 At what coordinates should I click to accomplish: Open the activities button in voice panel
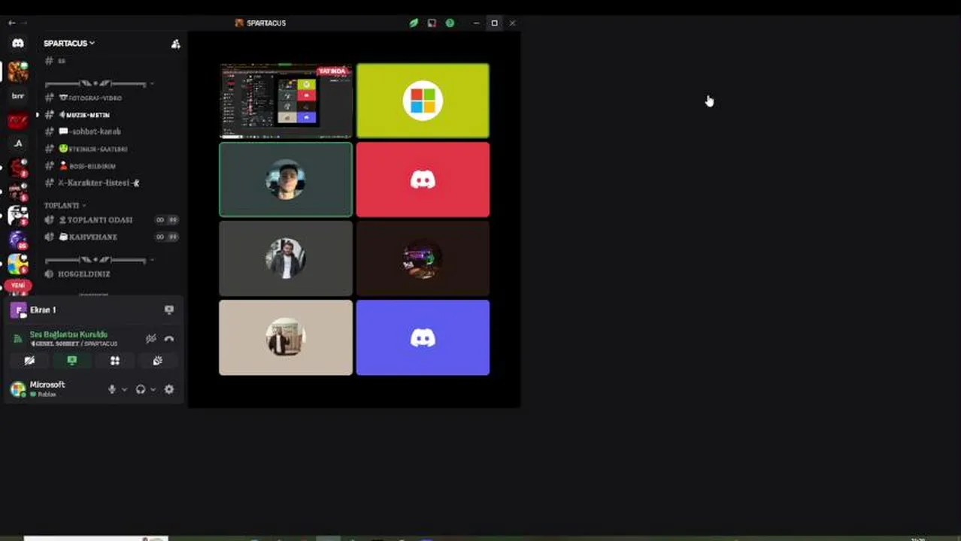115,361
